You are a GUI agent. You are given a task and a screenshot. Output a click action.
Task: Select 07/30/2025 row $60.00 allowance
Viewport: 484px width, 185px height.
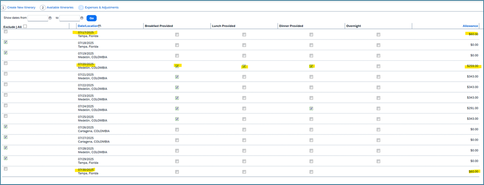click(473, 171)
